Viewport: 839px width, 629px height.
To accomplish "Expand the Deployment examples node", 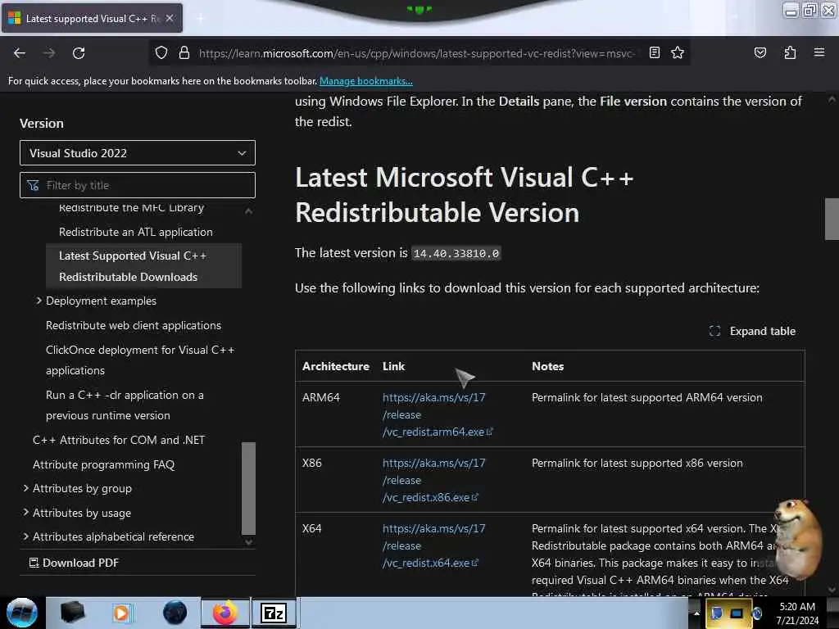I will click(39, 301).
